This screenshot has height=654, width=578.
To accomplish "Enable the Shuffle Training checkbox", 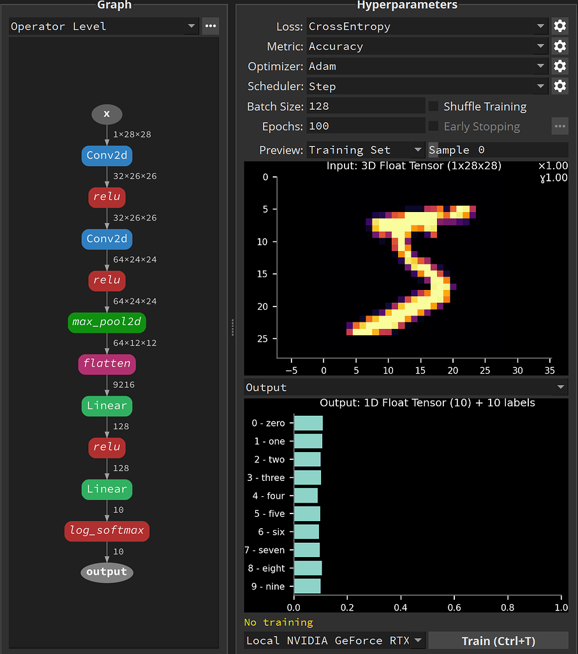I will click(x=433, y=106).
